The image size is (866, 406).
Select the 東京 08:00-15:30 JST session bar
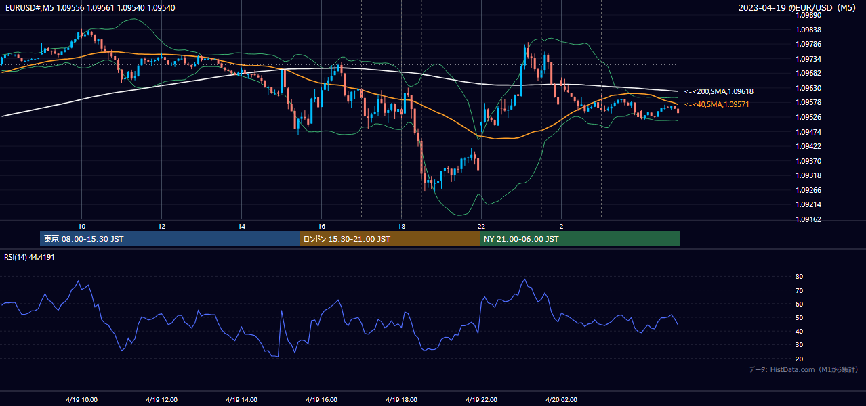(170, 239)
